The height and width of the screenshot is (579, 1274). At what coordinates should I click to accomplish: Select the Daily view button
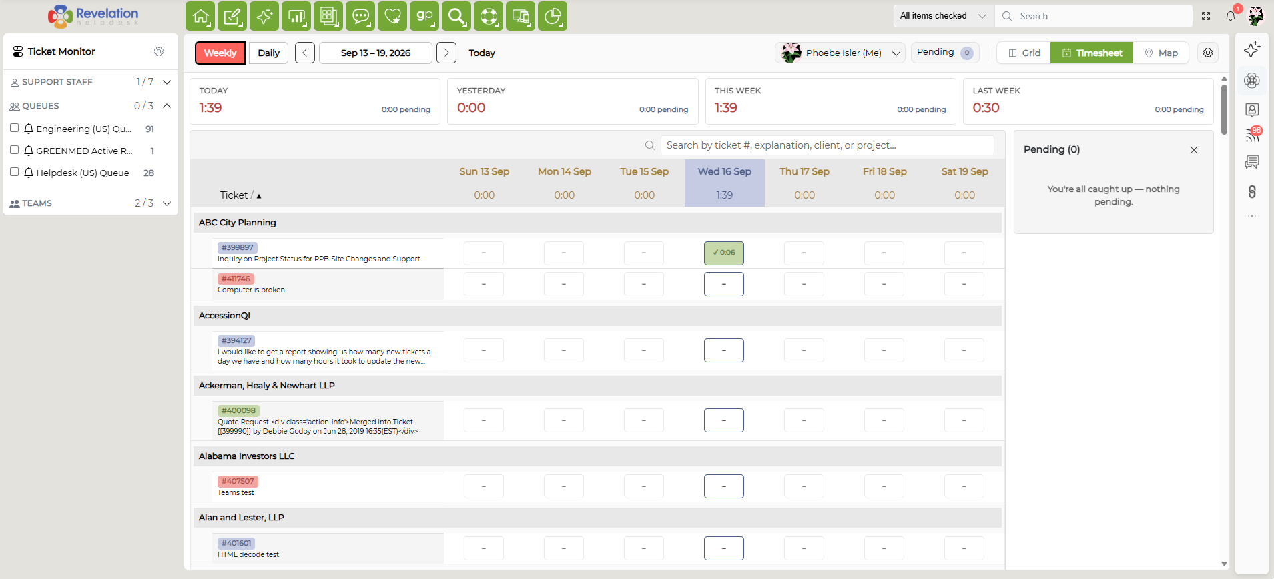tap(268, 53)
